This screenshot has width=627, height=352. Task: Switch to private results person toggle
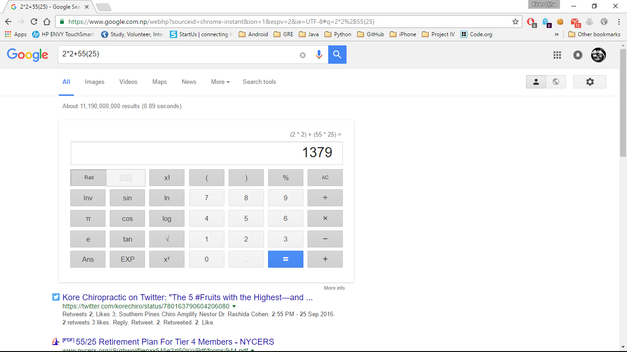coord(536,82)
